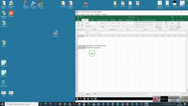188x106 pixels.
Task: Switch to the Данные ribbon tab
Action: click(x=120, y=20)
